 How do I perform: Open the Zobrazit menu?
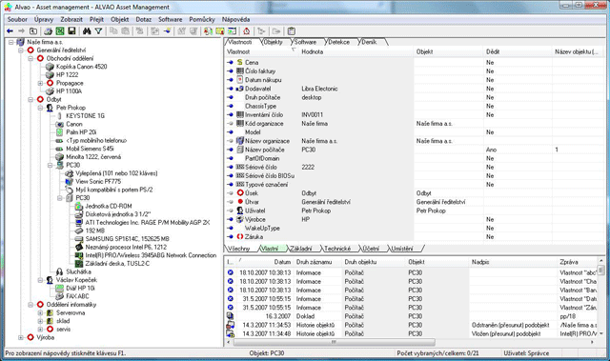click(x=71, y=19)
